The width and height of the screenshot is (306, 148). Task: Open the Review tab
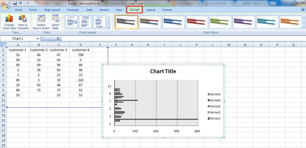[x=104, y=10]
